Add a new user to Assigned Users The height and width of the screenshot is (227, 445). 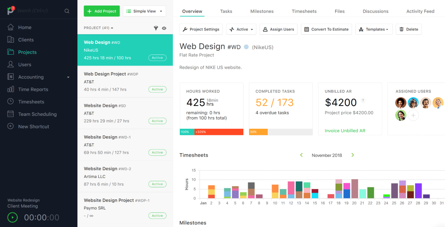coord(413,115)
